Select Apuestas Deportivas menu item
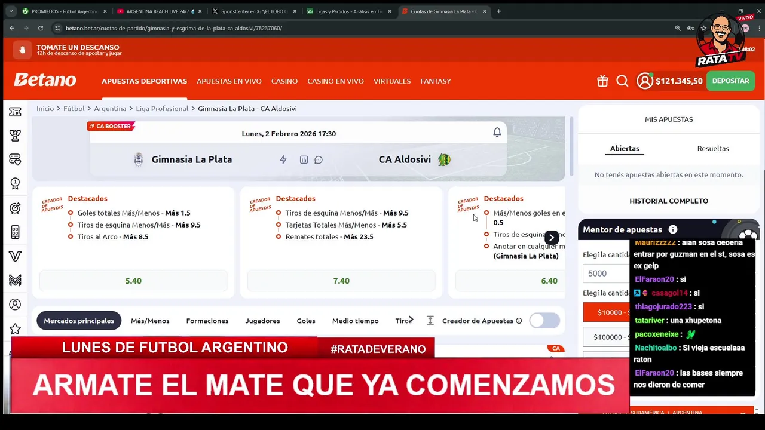Image resolution: width=765 pixels, height=430 pixels. click(x=144, y=81)
